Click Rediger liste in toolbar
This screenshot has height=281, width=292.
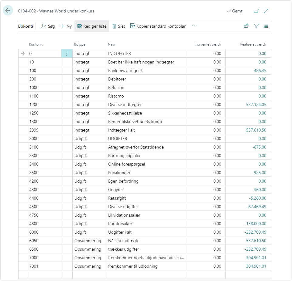click(x=92, y=26)
